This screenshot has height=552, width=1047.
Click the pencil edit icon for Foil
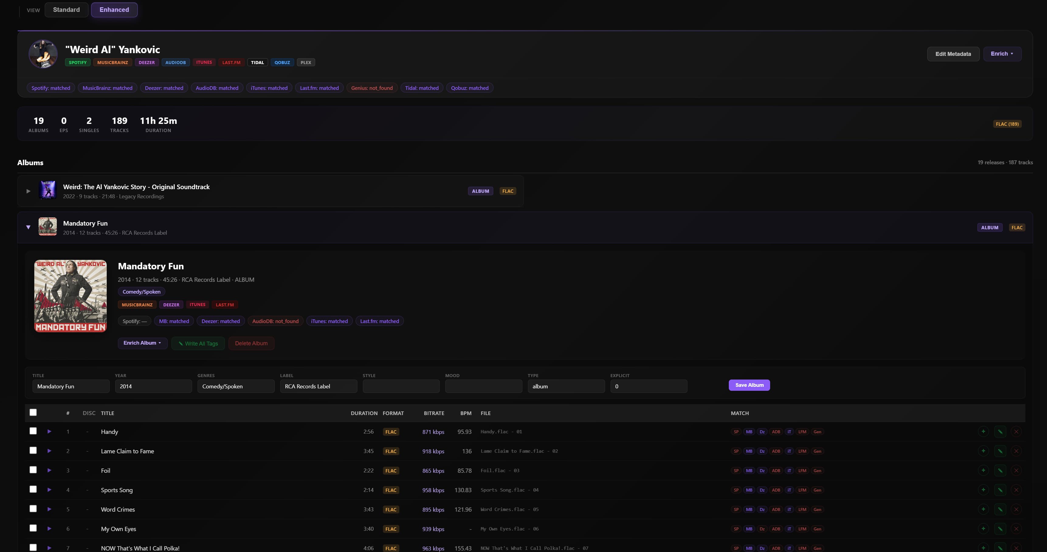tap(1000, 470)
